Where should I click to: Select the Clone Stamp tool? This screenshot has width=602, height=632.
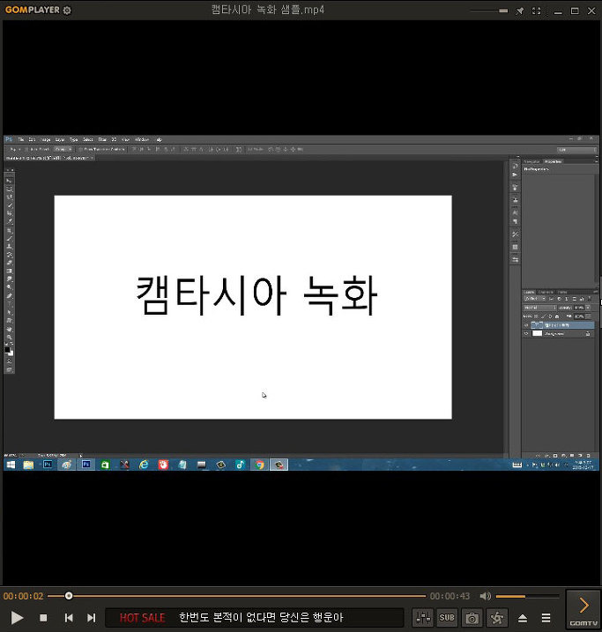click(x=10, y=246)
